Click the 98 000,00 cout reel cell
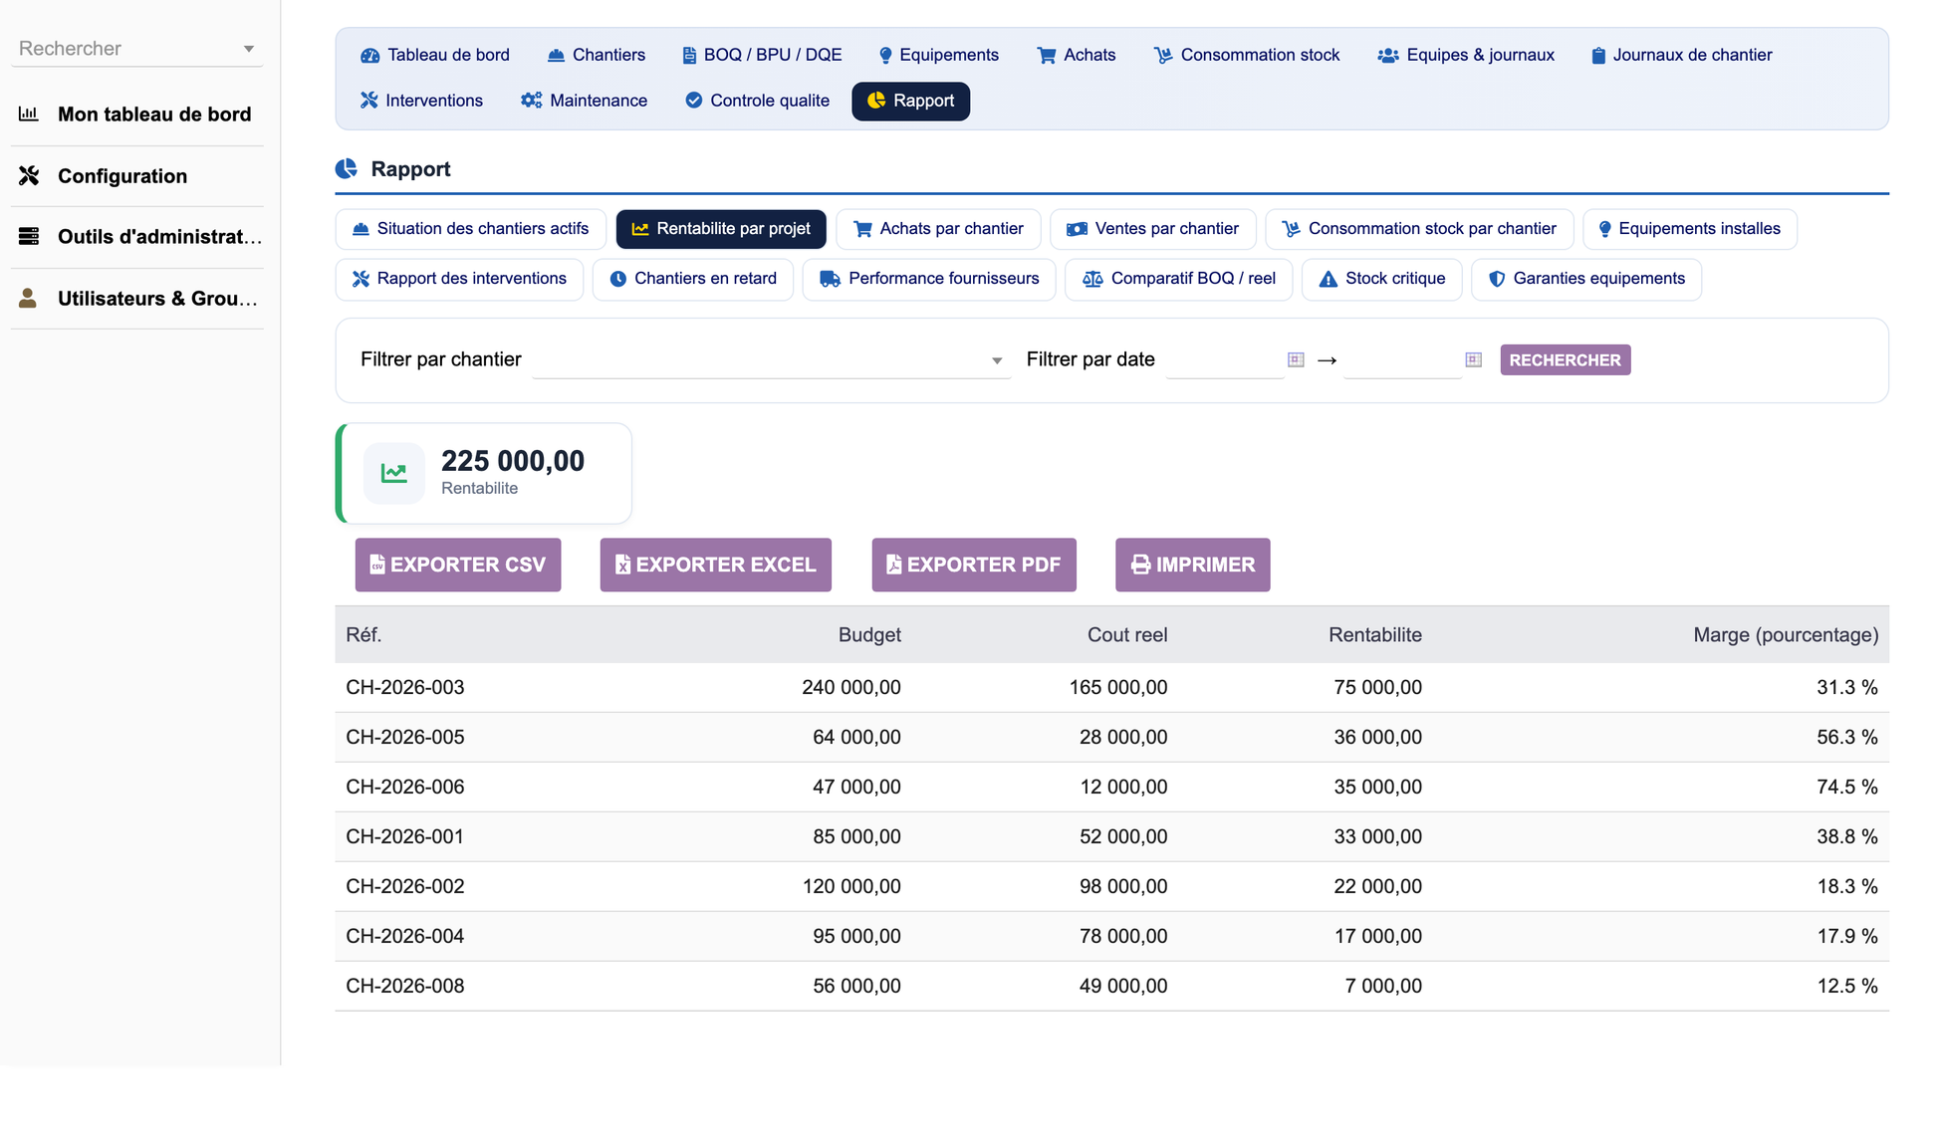Image resolution: width=1938 pixels, height=1146 pixels. click(1123, 887)
